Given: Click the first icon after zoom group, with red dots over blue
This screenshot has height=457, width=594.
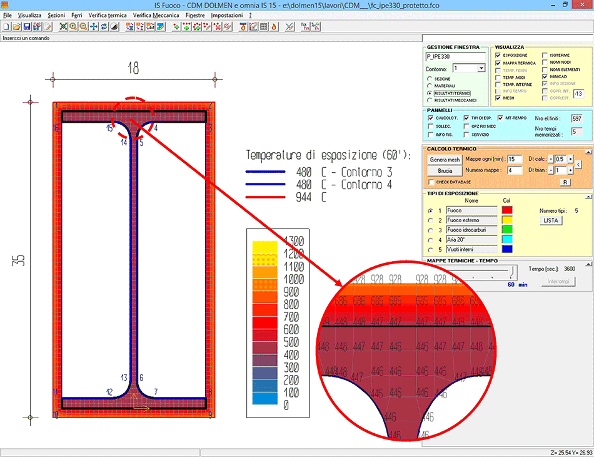Looking at the screenshot, I should [130, 26].
